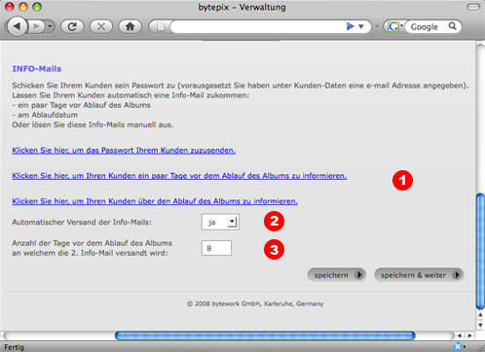Click the vertical scrollbar thumb
The width and height of the screenshot is (485, 352).
pyautogui.click(x=480, y=251)
